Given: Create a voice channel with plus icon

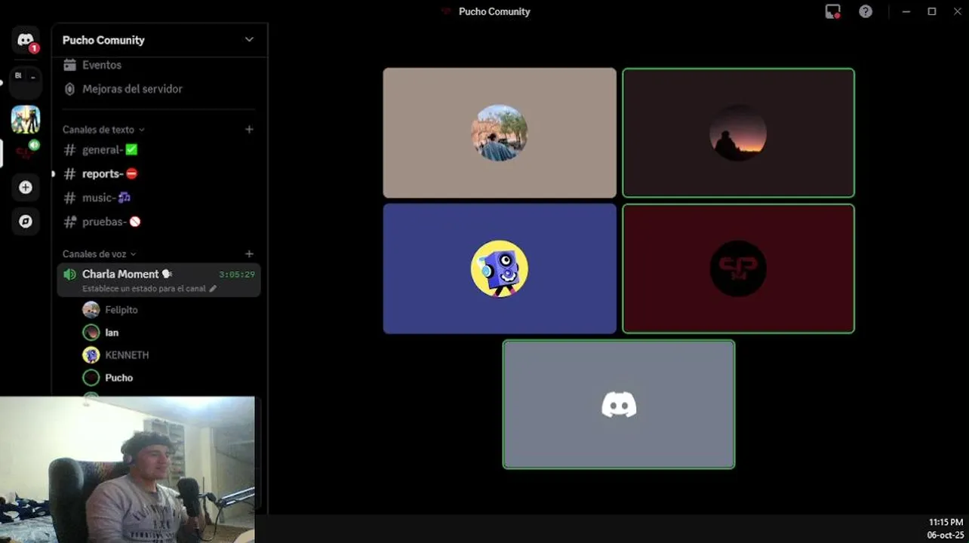Looking at the screenshot, I should (249, 254).
